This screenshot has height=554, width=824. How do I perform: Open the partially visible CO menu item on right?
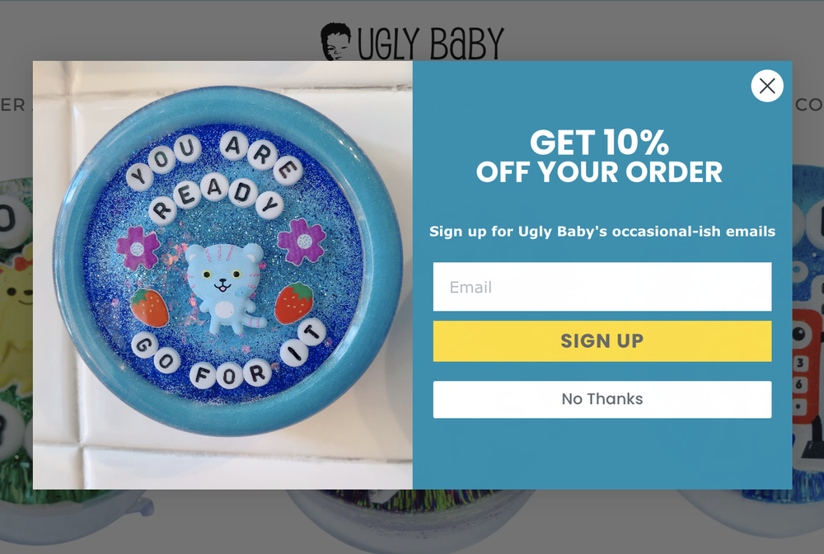point(809,105)
